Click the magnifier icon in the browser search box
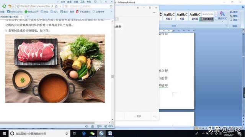 point(111,6)
